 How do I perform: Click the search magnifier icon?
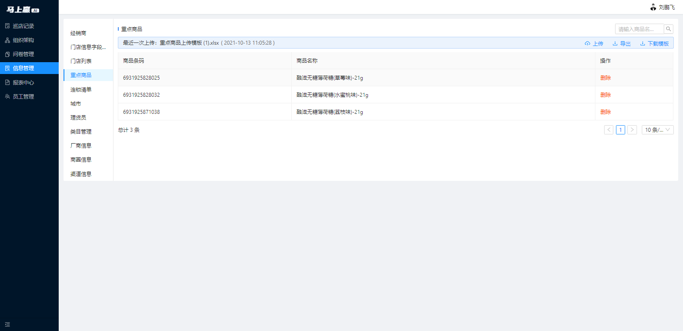(669, 29)
